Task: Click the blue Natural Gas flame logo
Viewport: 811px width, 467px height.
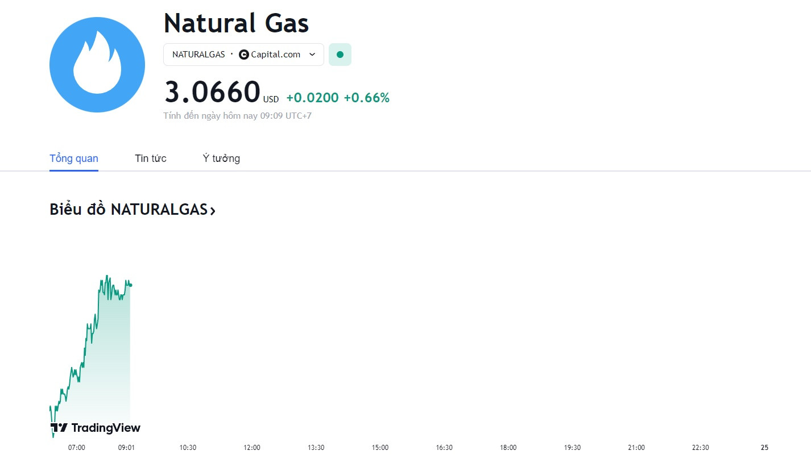Action: pos(97,64)
